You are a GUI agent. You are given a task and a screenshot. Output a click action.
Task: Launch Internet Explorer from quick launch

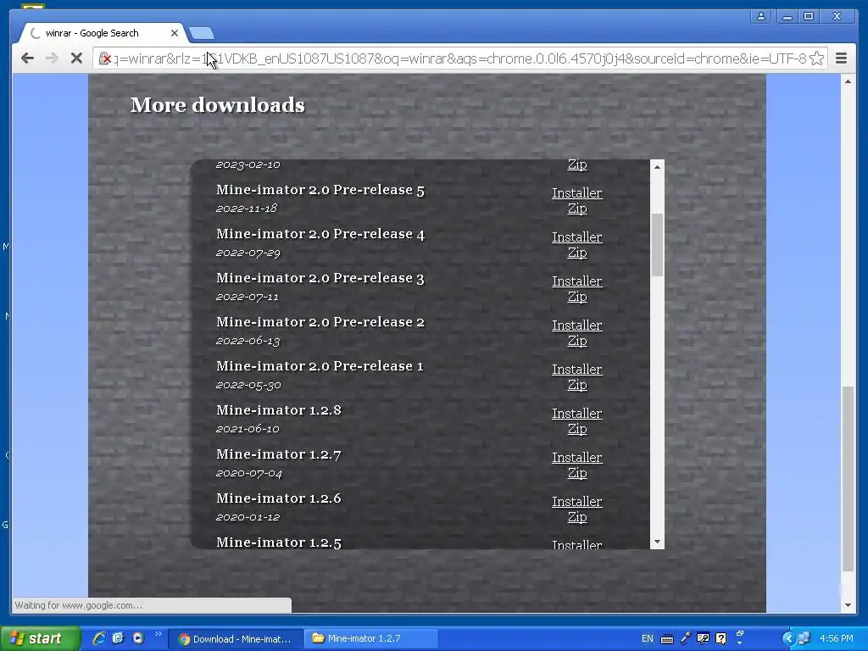[99, 638]
